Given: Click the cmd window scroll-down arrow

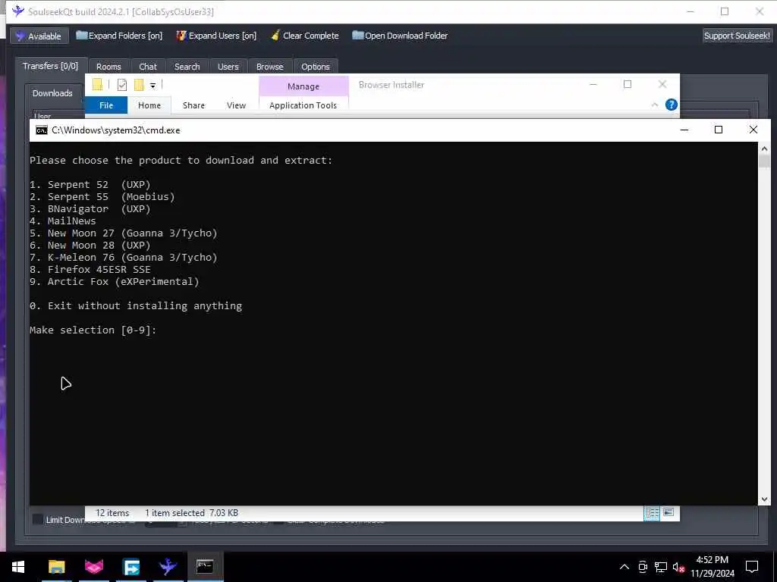Looking at the screenshot, I should point(763,499).
